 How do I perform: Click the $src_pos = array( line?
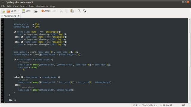[x=28, y=67]
